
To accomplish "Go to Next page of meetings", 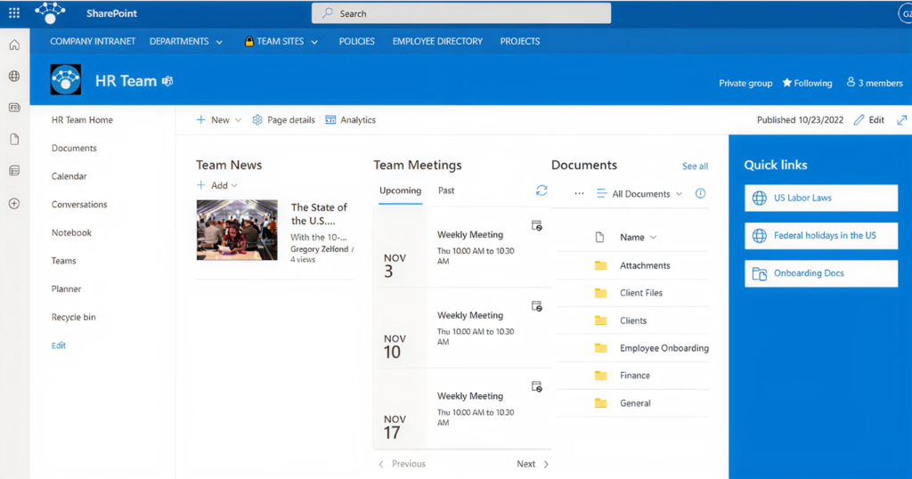I will [533, 464].
